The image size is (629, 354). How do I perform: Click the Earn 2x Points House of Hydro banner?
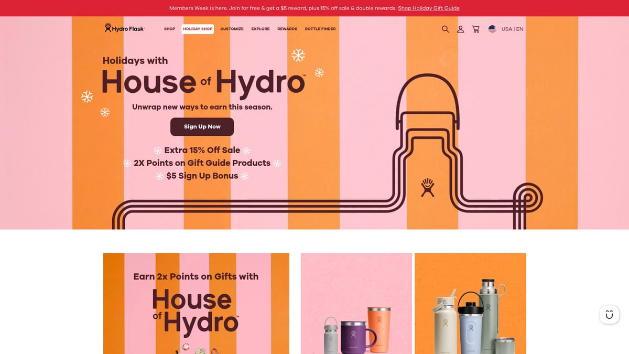[x=196, y=303]
